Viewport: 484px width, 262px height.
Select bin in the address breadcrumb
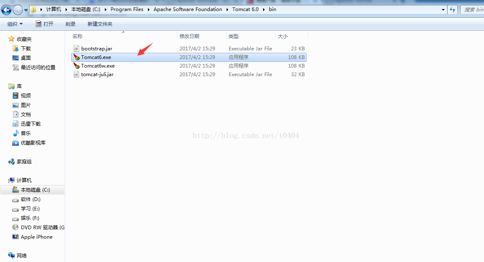(x=272, y=9)
